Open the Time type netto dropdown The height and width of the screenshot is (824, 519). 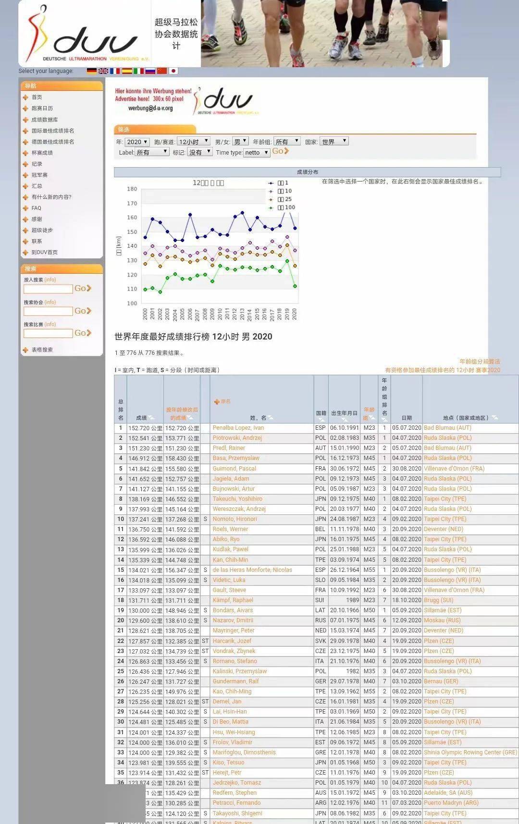coord(256,153)
